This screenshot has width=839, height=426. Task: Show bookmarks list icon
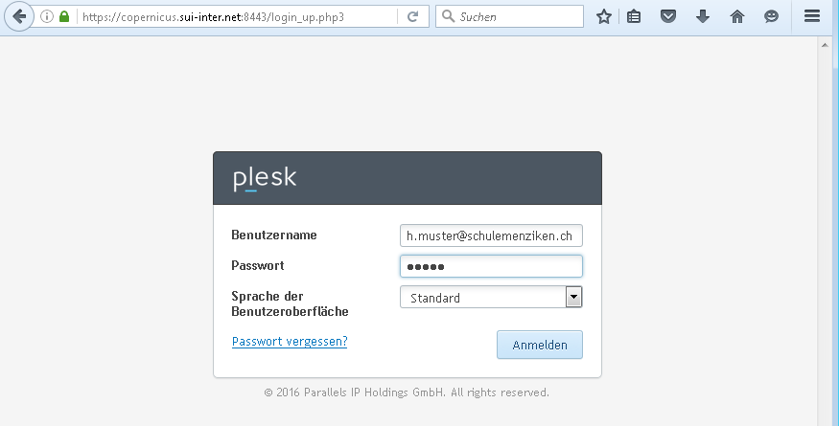point(634,16)
